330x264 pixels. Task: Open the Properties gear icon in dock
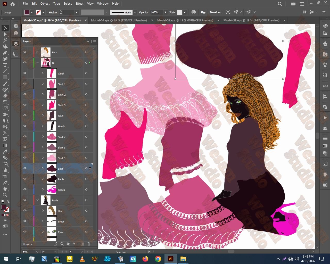(x=16, y=26)
